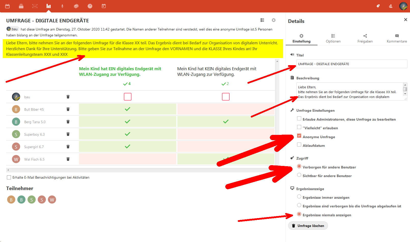Viewport: 410px width, 242px height.
Task: Open notifications bell in header
Action: pos(378,6)
